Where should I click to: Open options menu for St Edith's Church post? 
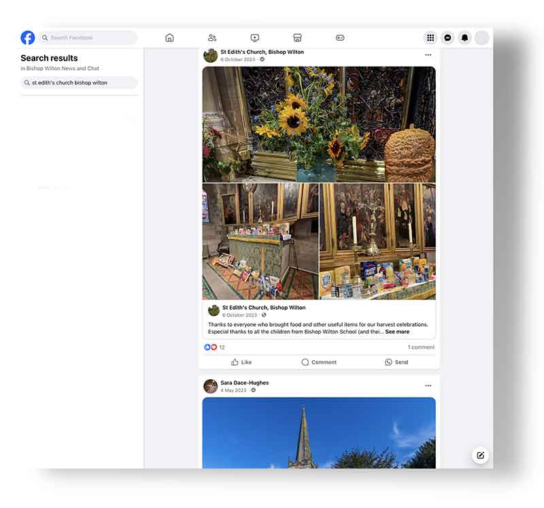(x=428, y=55)
